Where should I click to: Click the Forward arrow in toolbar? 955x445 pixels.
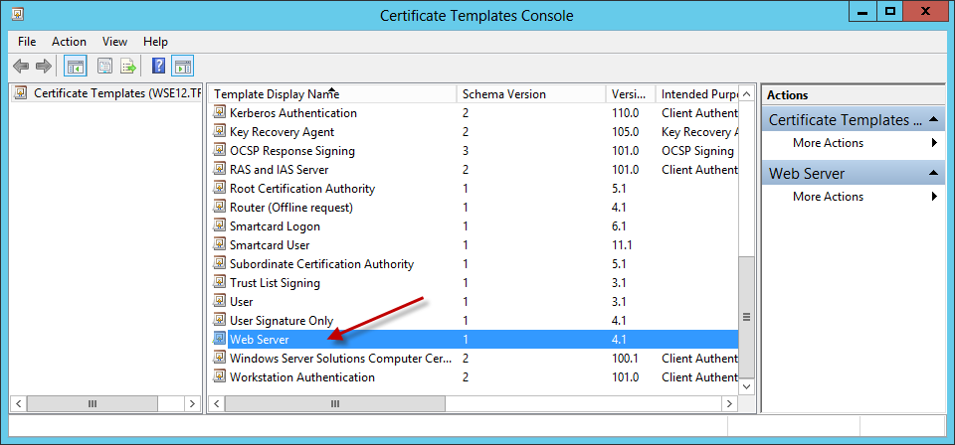click(x=43, y=67)
